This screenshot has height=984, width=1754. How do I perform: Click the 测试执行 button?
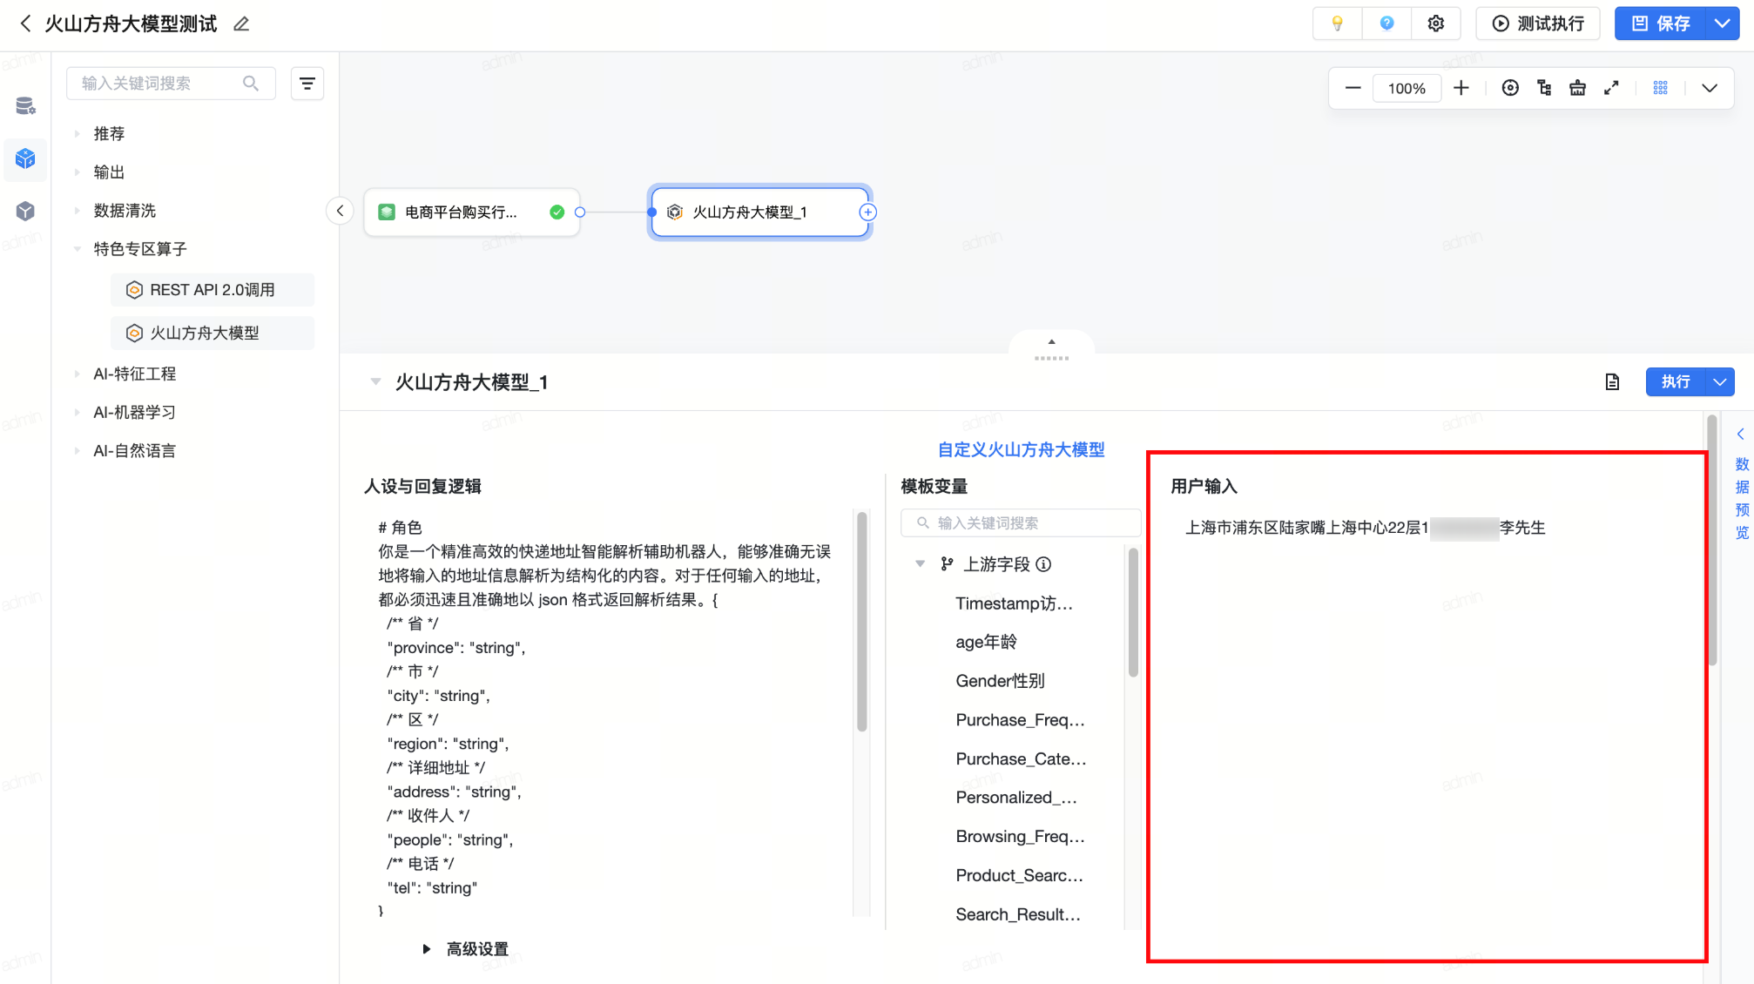pos(1538,24)
